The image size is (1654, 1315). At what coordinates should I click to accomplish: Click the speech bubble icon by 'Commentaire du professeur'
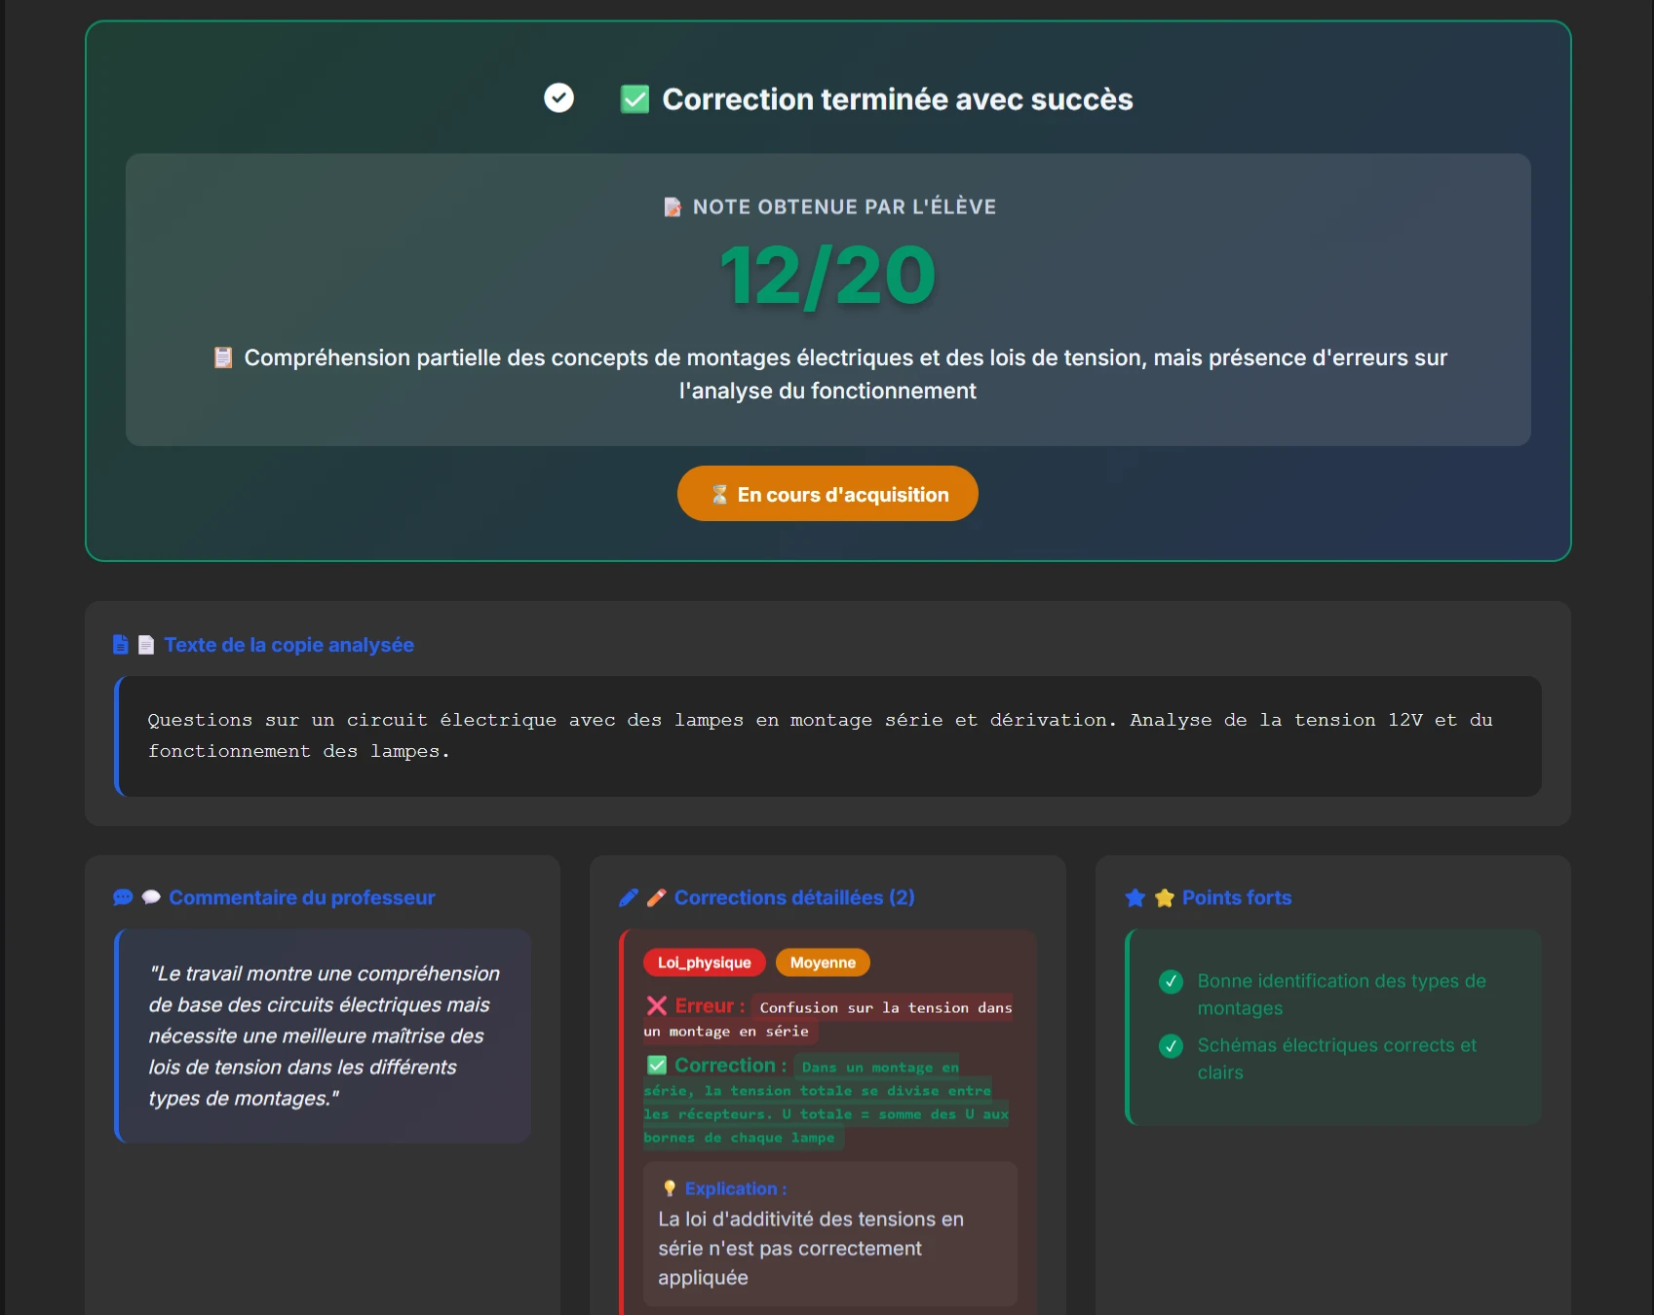121,897
